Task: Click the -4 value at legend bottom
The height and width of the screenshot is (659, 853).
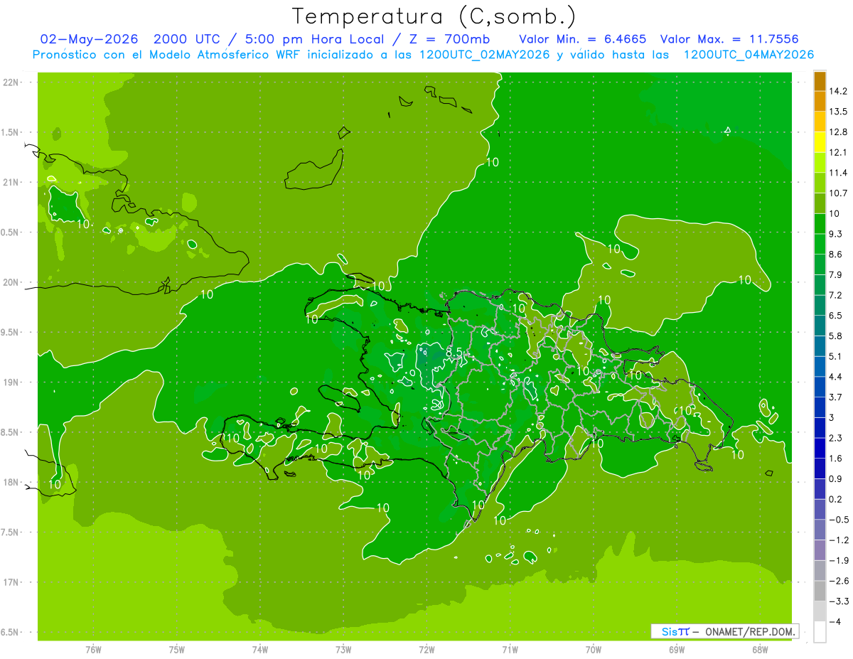Action: [x=836, y=621]
